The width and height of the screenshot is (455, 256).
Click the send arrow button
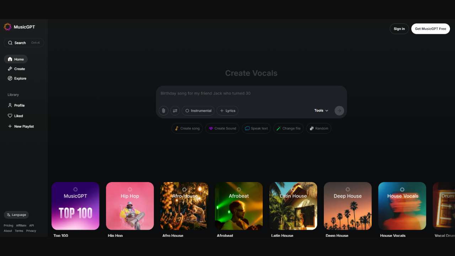point(339,111)
